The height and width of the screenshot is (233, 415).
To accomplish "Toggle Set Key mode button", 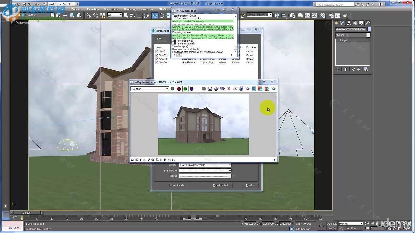I will click(332, 228).
